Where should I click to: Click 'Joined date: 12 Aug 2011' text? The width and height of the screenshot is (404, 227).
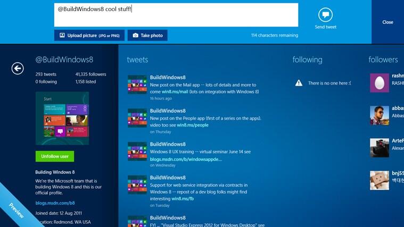(x=59, y=213)
